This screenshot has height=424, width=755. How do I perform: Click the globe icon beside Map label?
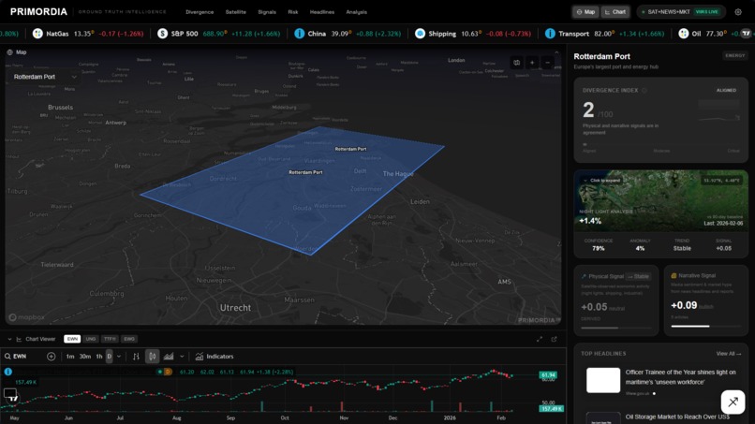click(9, 52)
